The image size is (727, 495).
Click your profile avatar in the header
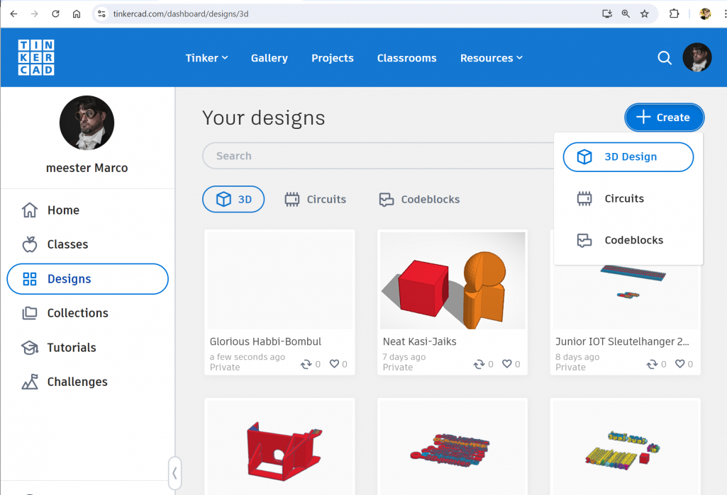pos(697,57)
